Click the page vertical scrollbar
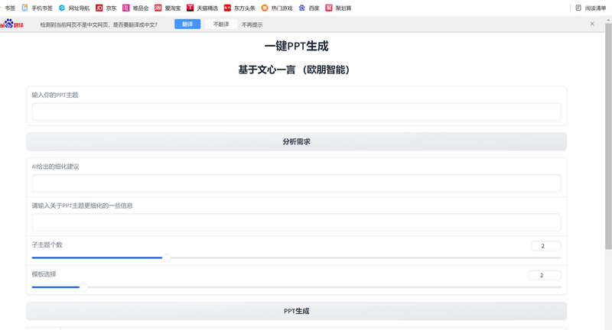Image resolution: width=612 pixels, height=330 pixels. [608, 137]
